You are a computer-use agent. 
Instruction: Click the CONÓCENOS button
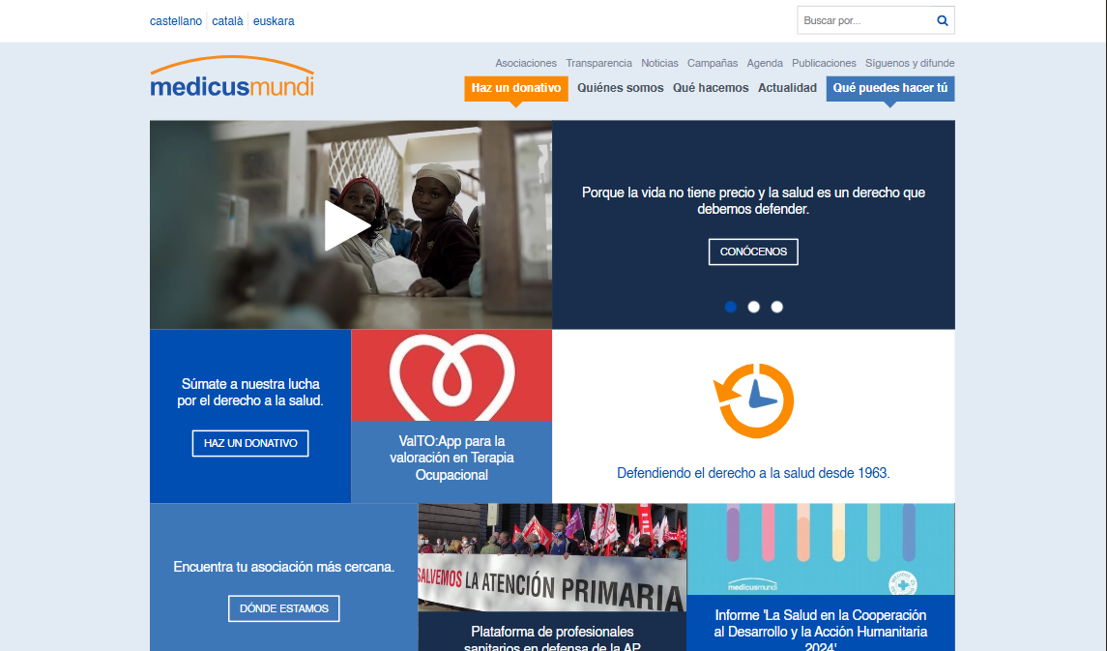[x=753, y=252]
